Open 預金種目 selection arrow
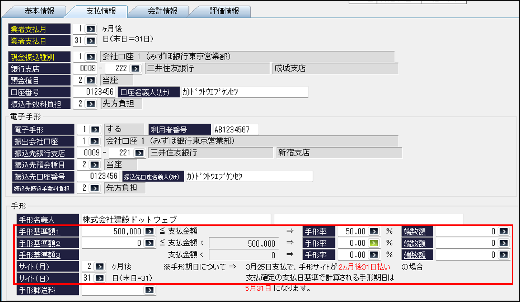The height and width of the screenshot is (302, 520). pyautogui.click(x=91, y=80)
